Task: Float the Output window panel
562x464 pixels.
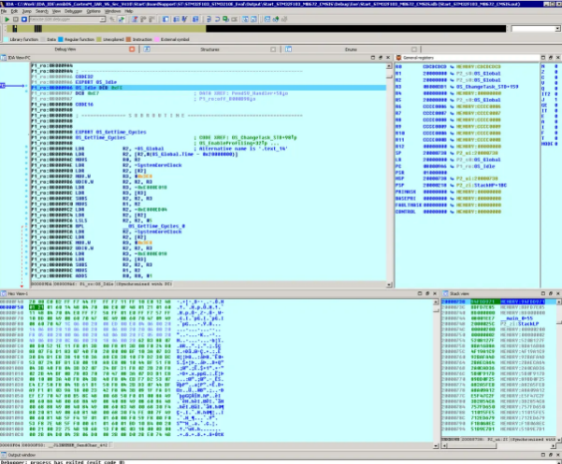Action: (x=551, y=455)
